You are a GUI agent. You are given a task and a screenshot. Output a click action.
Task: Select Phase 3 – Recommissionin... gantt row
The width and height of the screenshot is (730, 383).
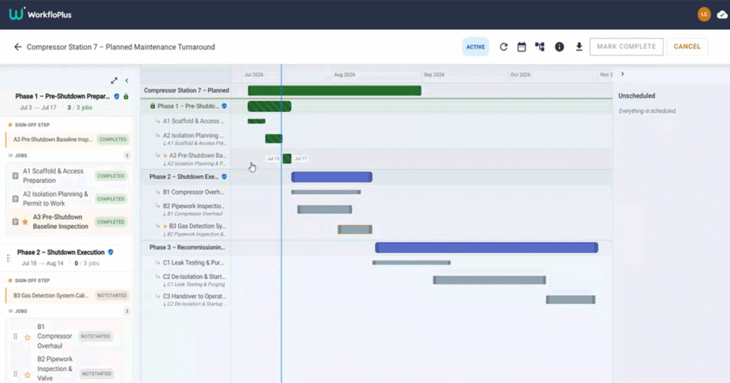186,247
